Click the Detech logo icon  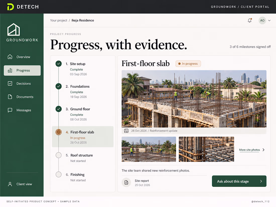click(x=10, y=7)
